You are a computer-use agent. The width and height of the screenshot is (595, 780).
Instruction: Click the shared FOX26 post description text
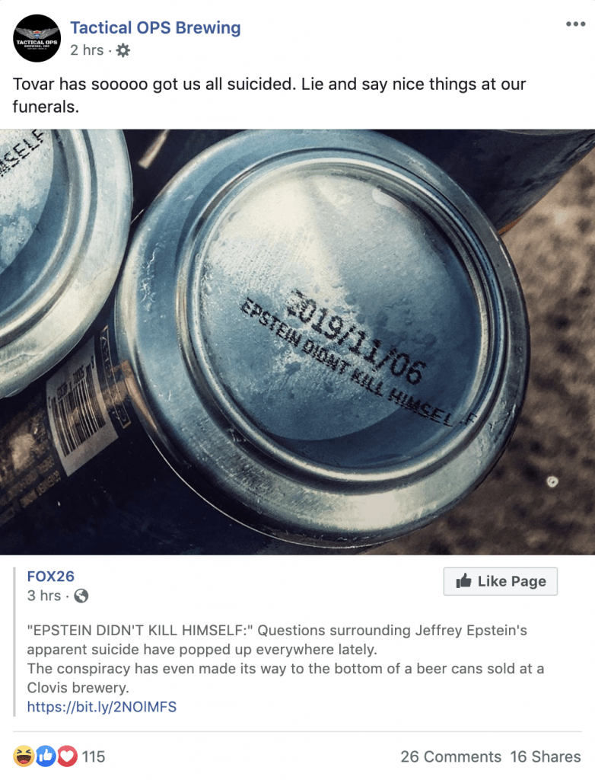(x=285, y=659)
